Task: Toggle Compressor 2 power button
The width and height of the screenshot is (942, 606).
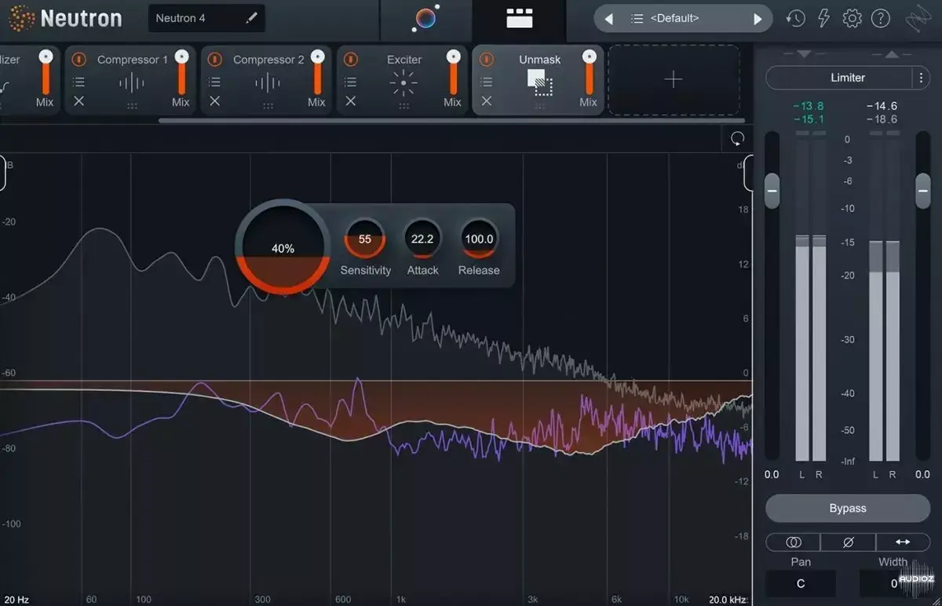Action: tap(214, 60)
